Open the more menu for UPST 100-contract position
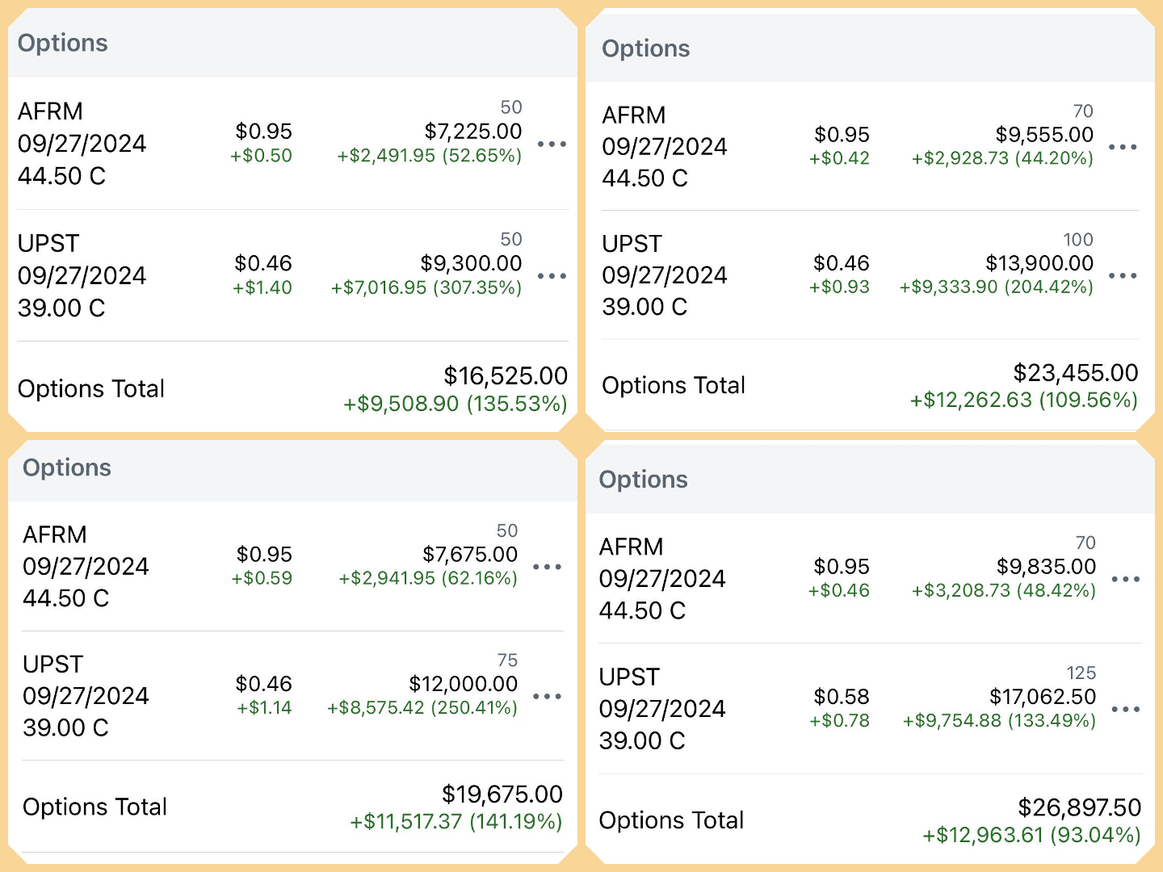The width and height of the screenshot is (1163, 872). pos(1123,275)
